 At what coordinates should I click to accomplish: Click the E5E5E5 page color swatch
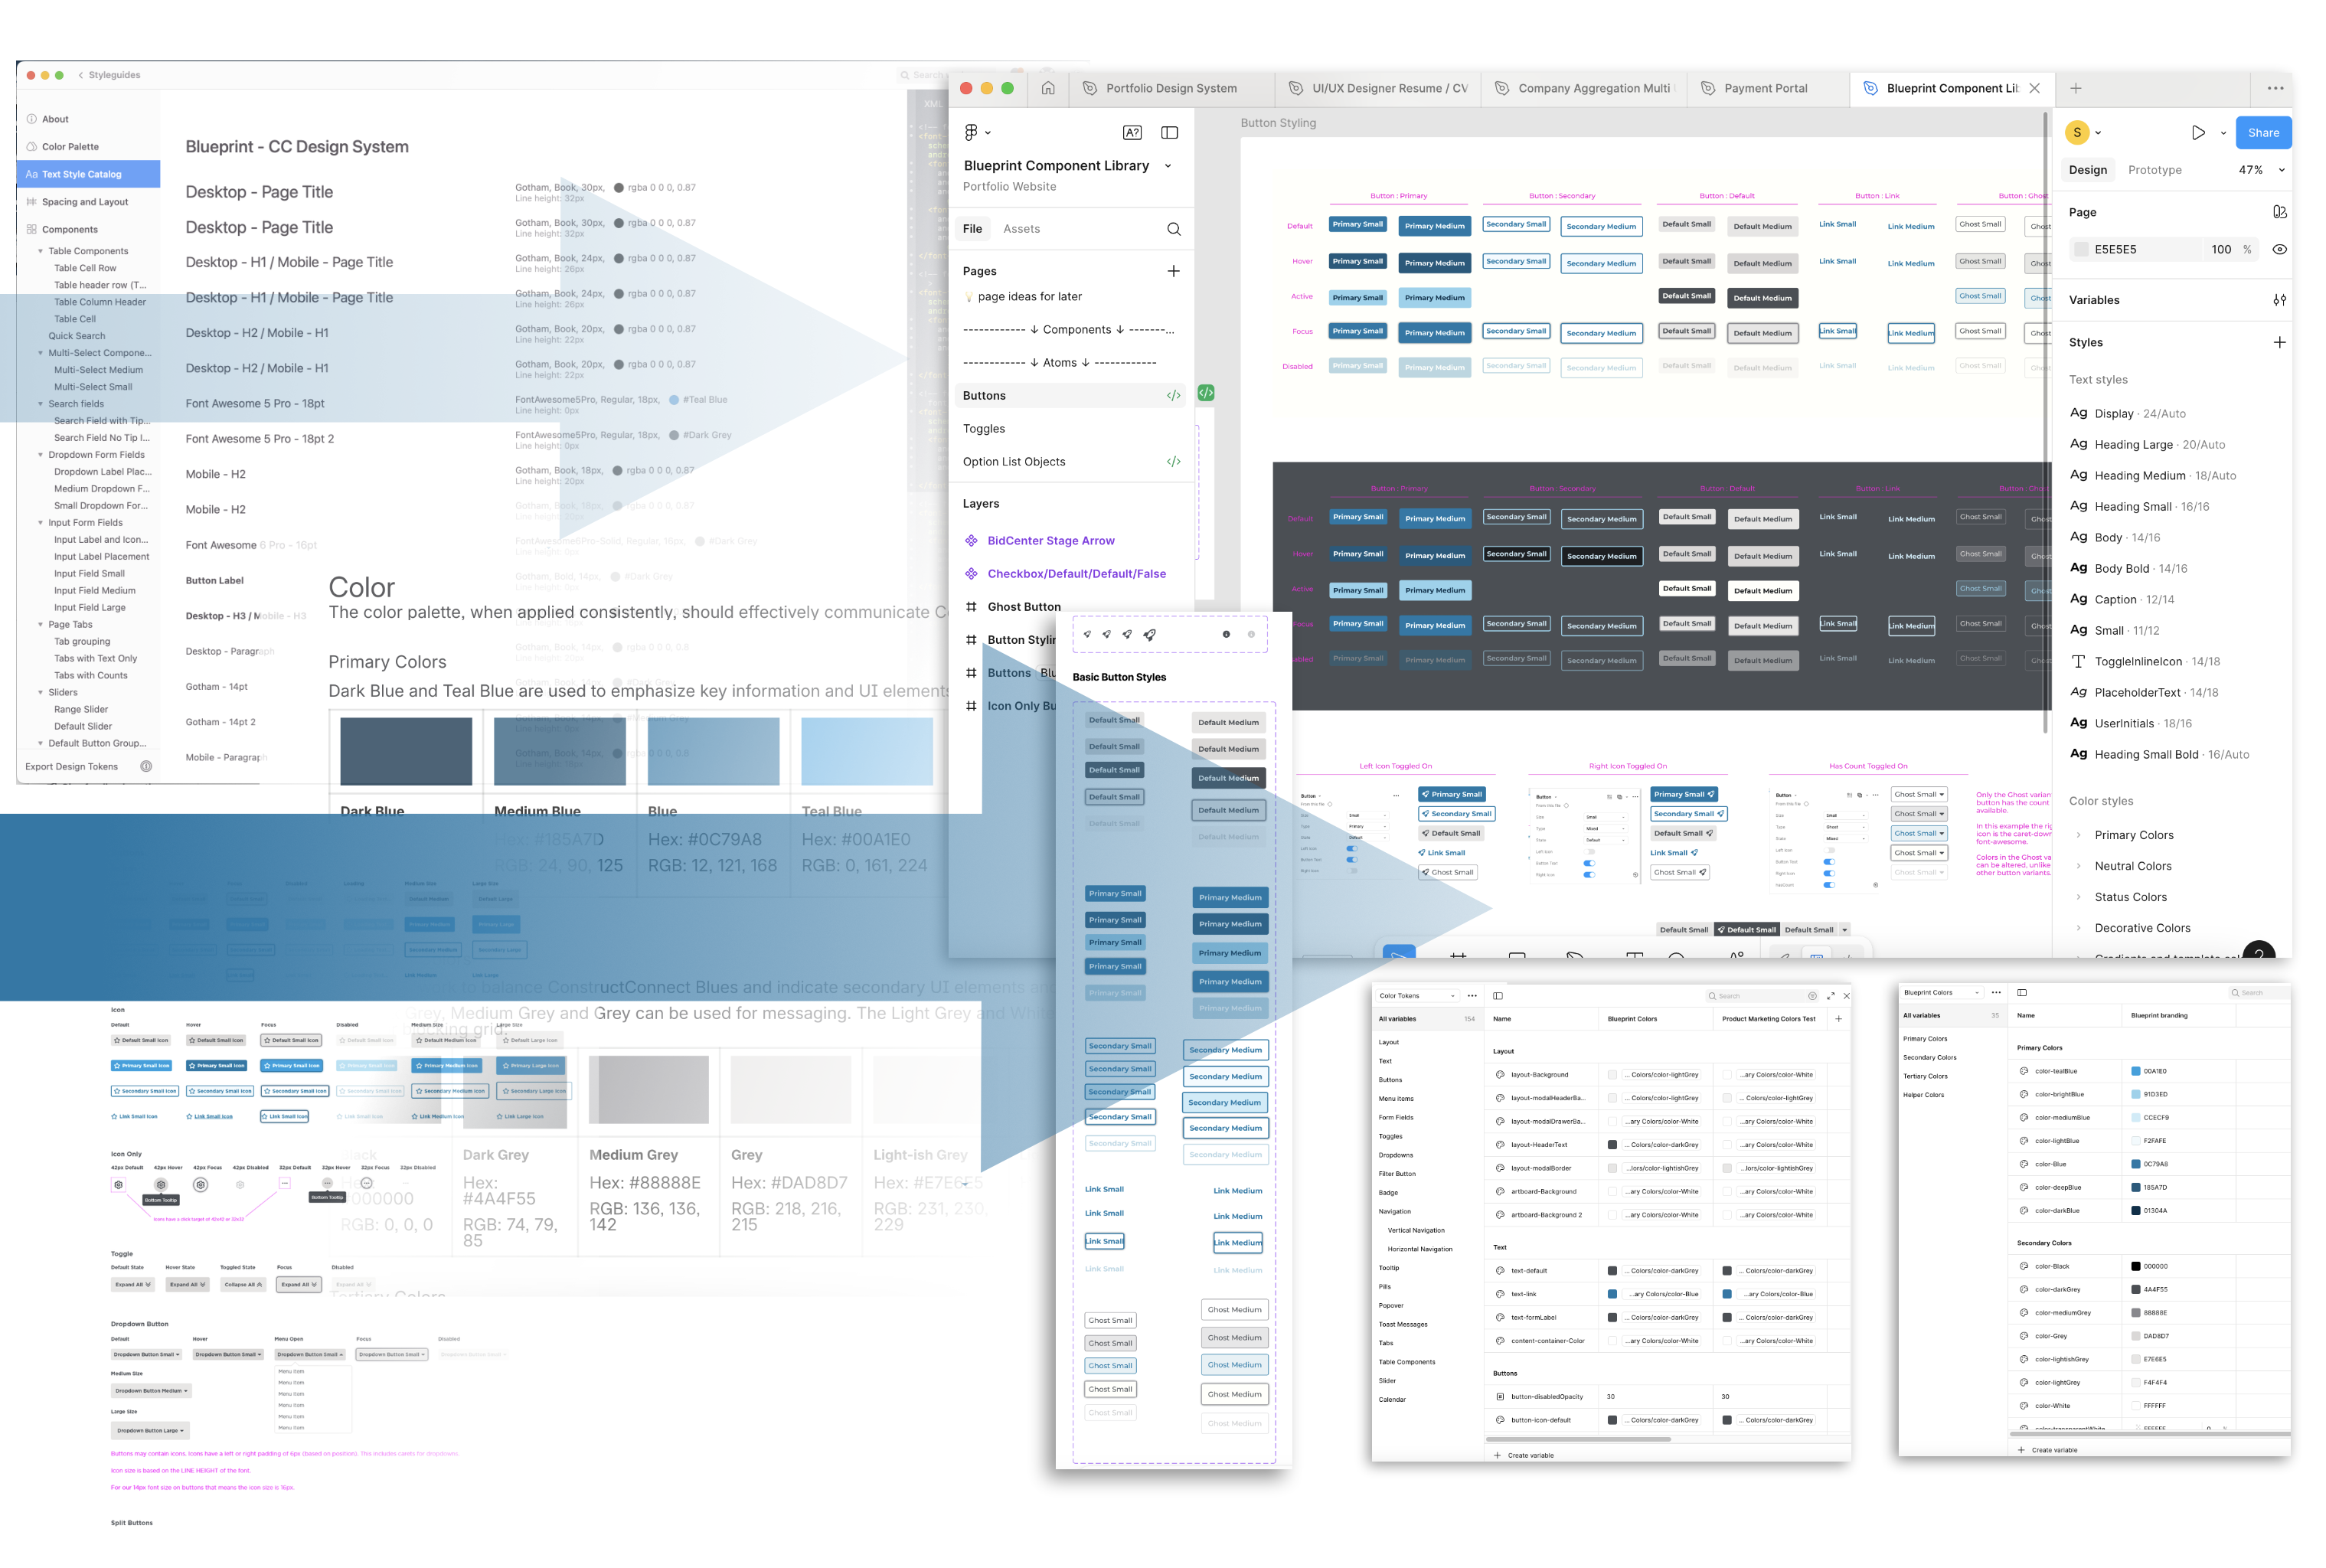coord(2081,249)
